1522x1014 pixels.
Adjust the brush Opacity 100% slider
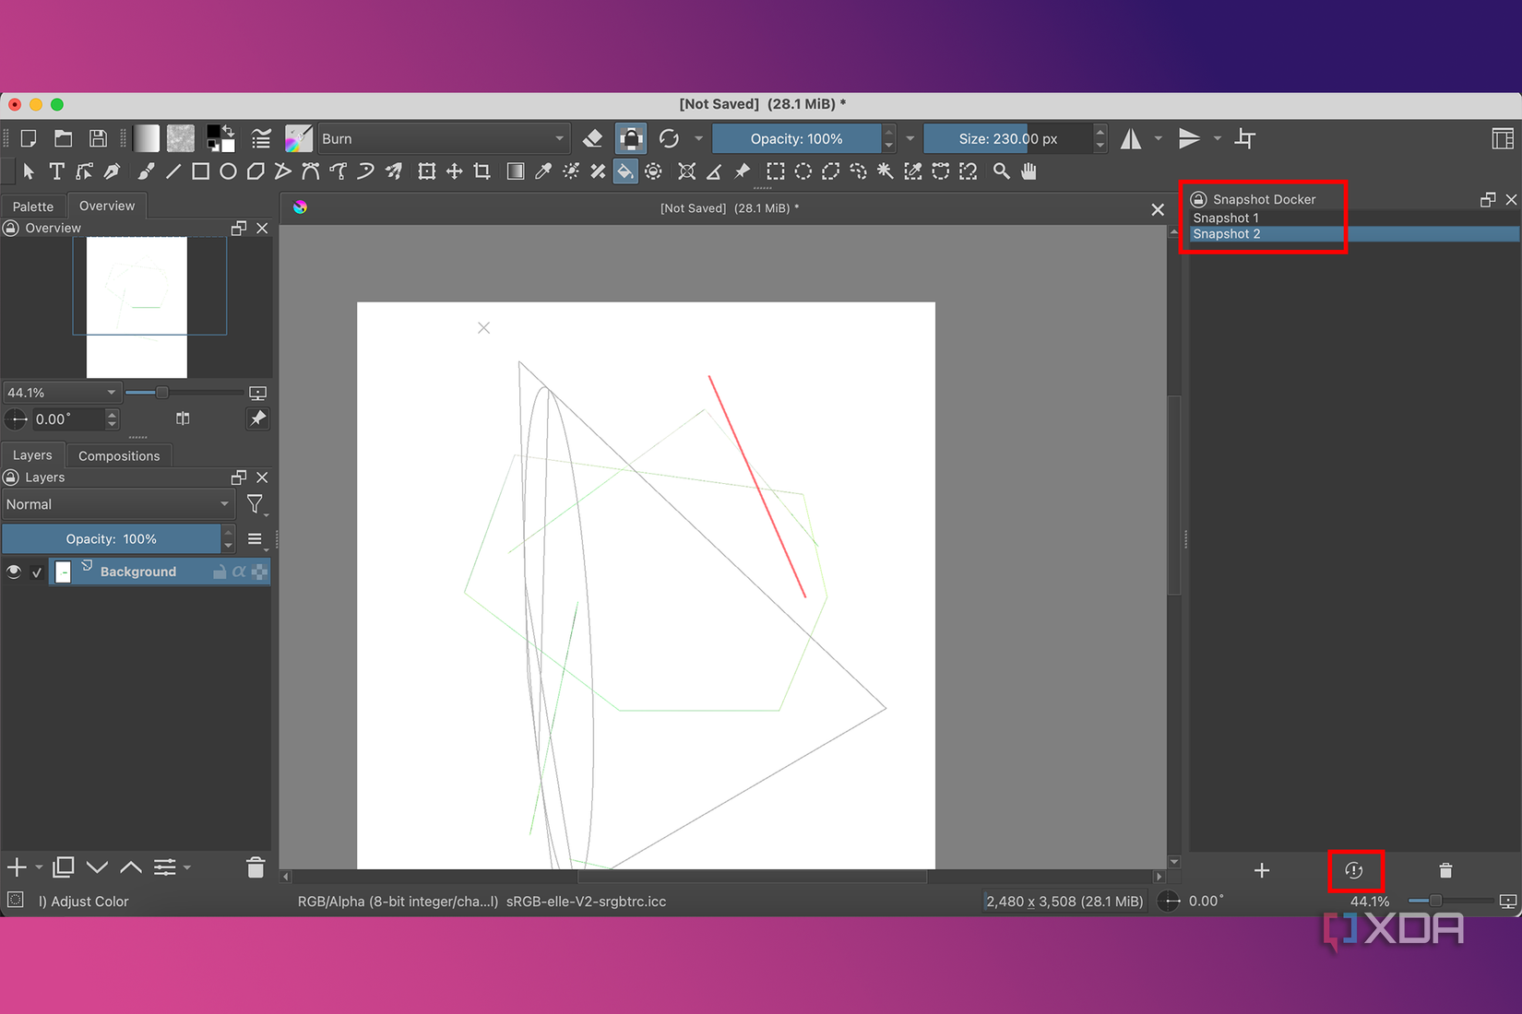(x=796, y=139)
